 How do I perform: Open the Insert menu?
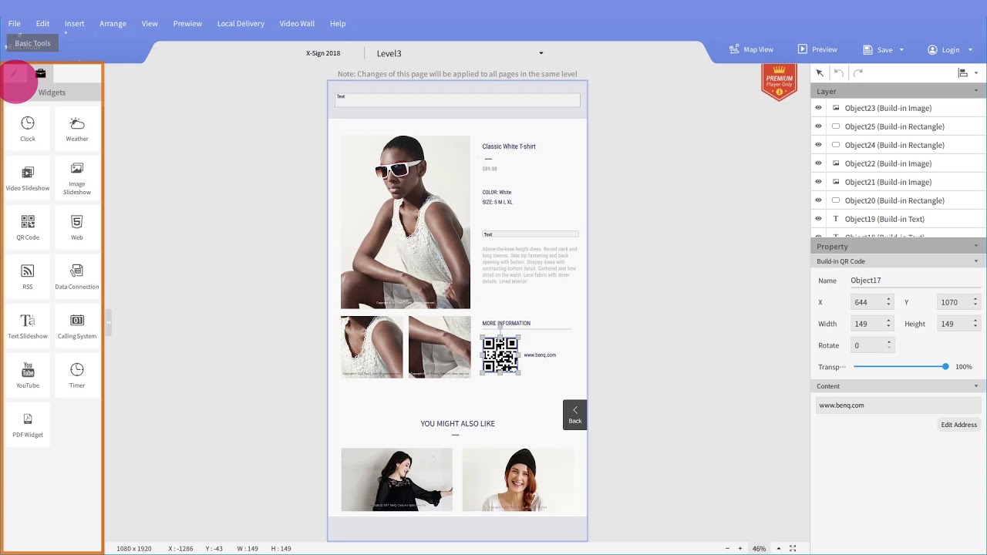pos(75,23)
